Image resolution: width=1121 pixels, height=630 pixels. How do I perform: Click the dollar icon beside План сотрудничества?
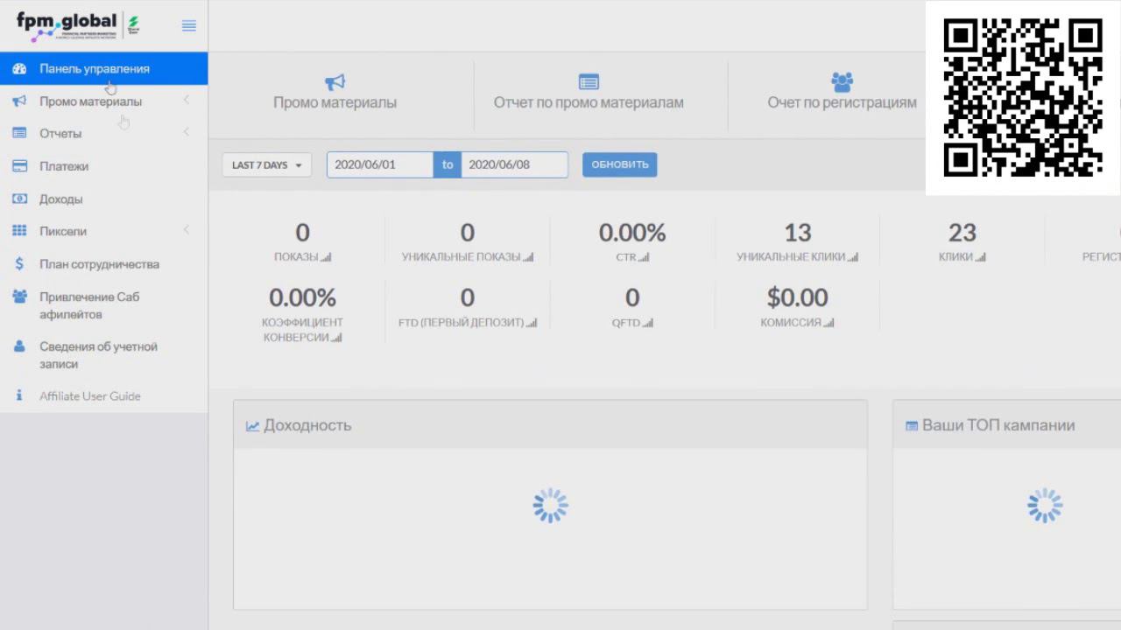pyautogui.click(x=19, y=263)
